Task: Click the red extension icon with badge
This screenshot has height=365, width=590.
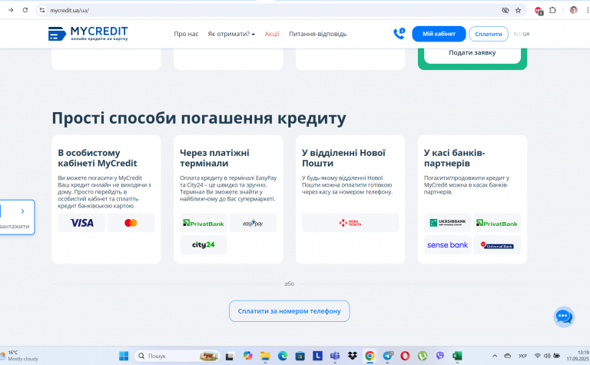Action: pos(539,11)
